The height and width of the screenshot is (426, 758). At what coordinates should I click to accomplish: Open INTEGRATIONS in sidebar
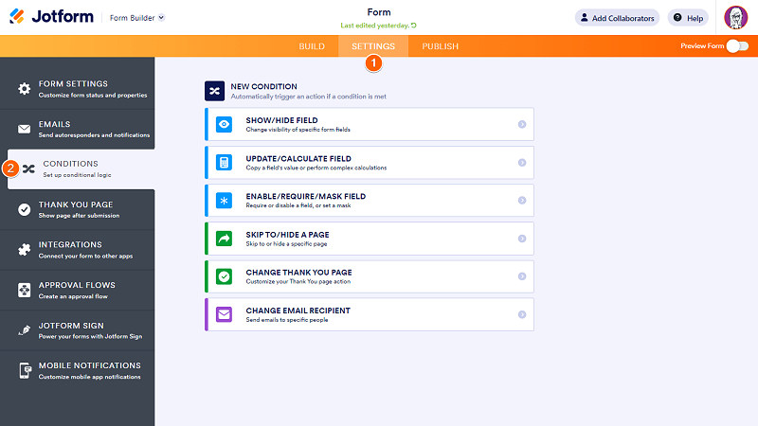pyautogui.click(x=78, y=250)
